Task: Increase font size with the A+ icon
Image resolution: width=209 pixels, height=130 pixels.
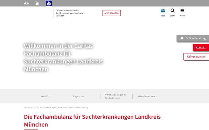Action: pyautogui.click(x=26, y=3)
